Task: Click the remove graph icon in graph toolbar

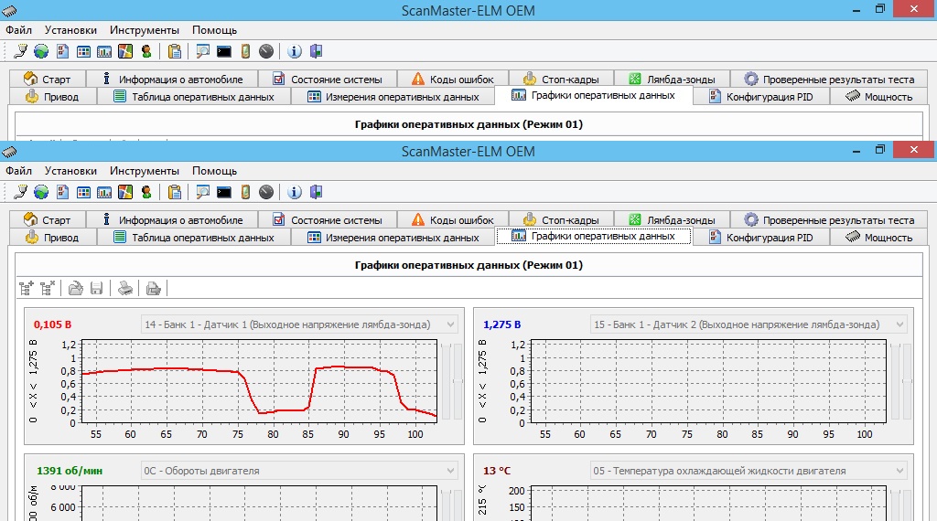Action: (48, 288)
